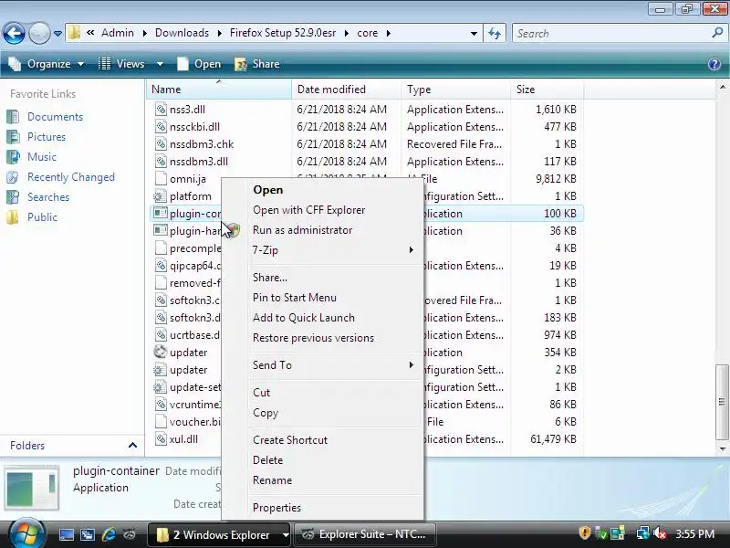The width and height of the screenshot is (730, 548).
Task: Select the nssdbm3.dll file icon
Action: point(161,162)
